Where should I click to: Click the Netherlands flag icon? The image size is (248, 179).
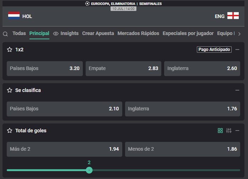click(14, 16)
